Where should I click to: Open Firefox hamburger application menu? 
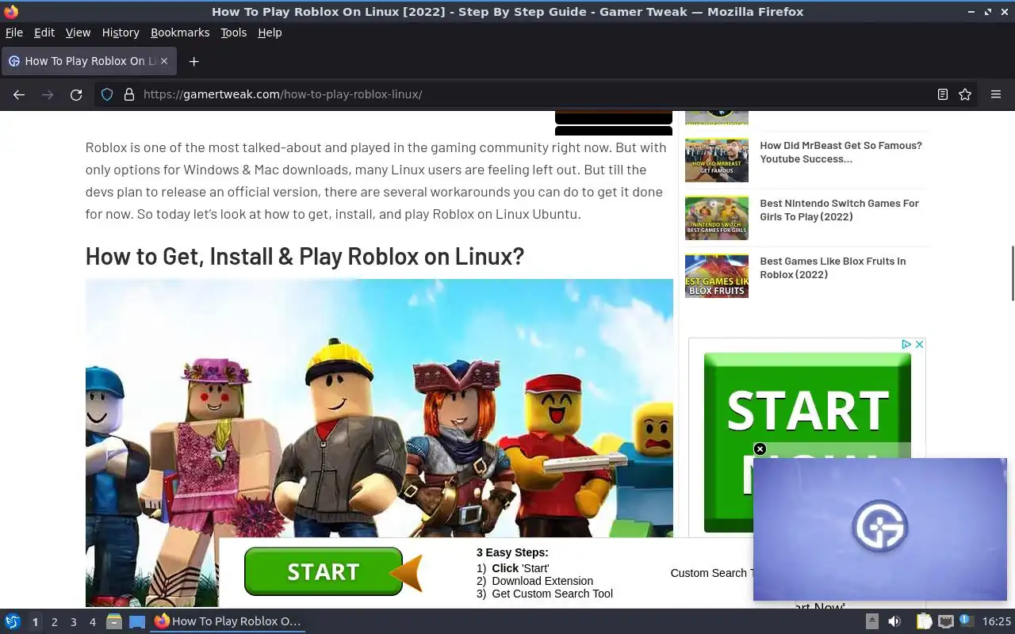(996, 94)
